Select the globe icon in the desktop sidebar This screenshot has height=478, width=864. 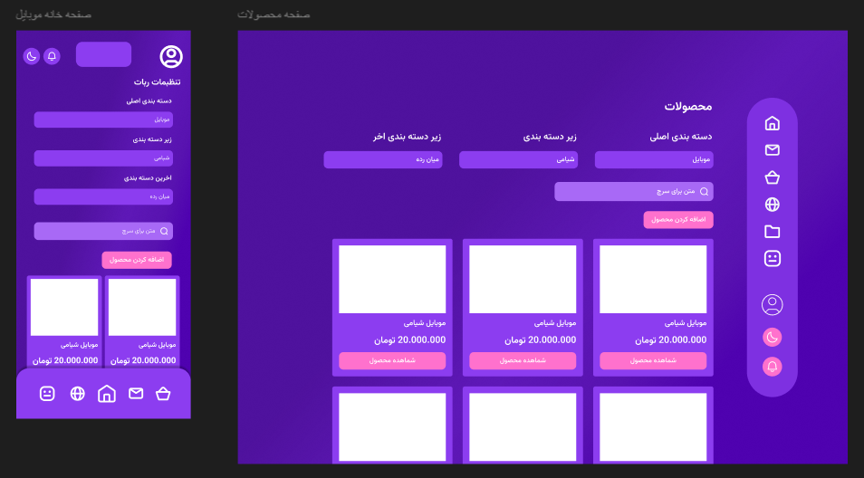(772, 205)
